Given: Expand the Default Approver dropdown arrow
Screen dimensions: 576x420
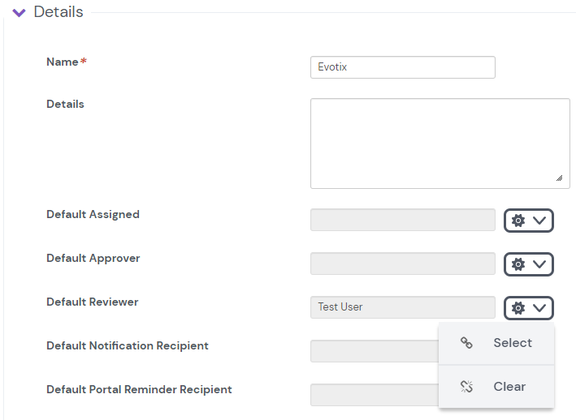Looking at the screenshot, I should [x=539, y=264].
